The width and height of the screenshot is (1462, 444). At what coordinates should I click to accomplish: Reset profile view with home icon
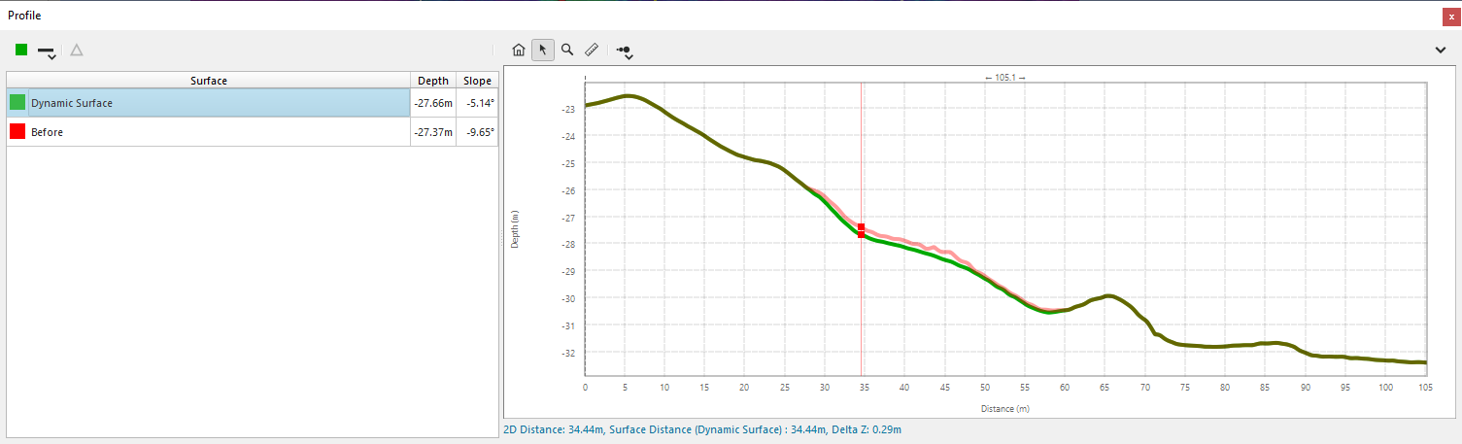point(519,50)
